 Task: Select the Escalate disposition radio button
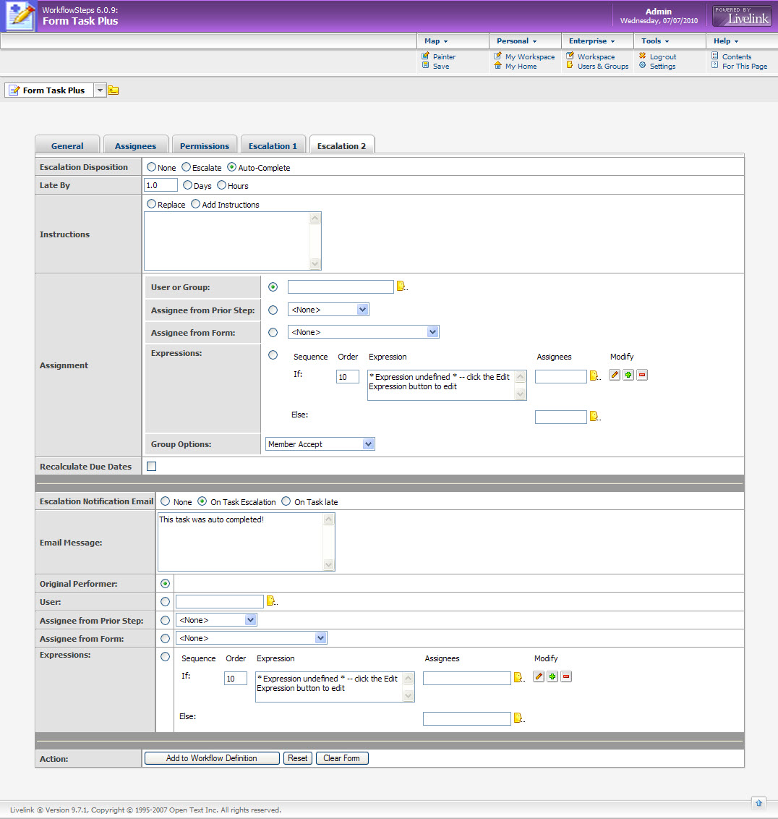click(x=186, y=167)
